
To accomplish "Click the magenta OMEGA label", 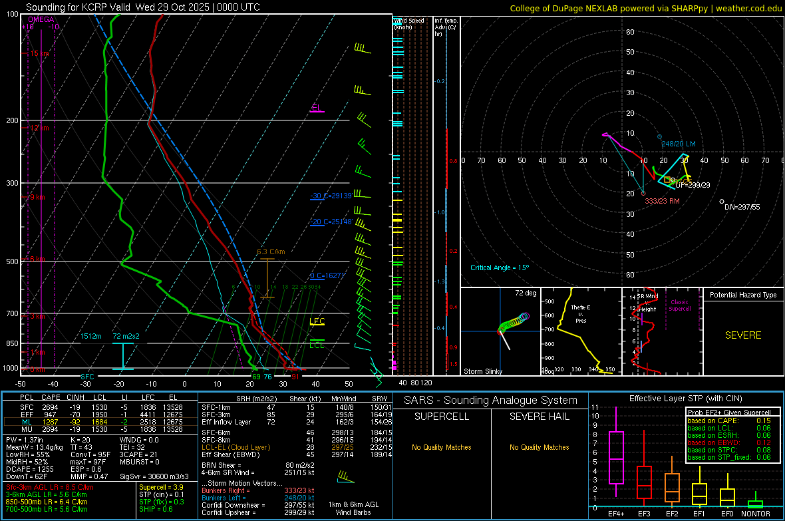I will tap(41, 19).
